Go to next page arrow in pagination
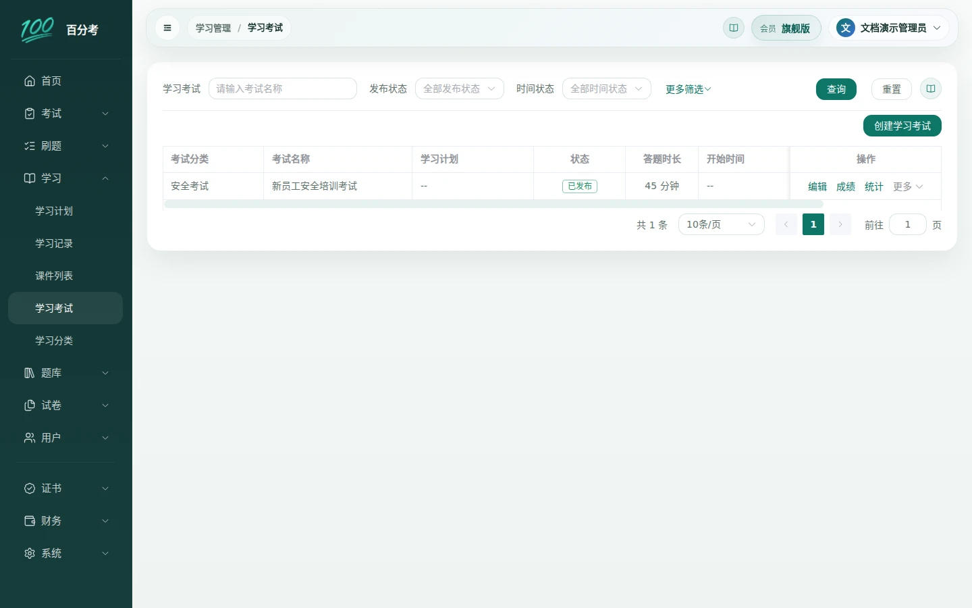This screenshot has height=608, width=972. 840,224
